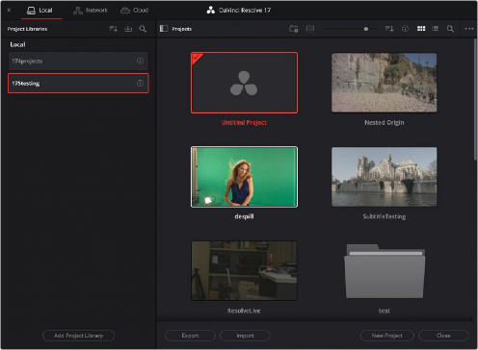
Task: Switch to the Cloud tab
Action: pyautogui.click(x=134, y=11)
